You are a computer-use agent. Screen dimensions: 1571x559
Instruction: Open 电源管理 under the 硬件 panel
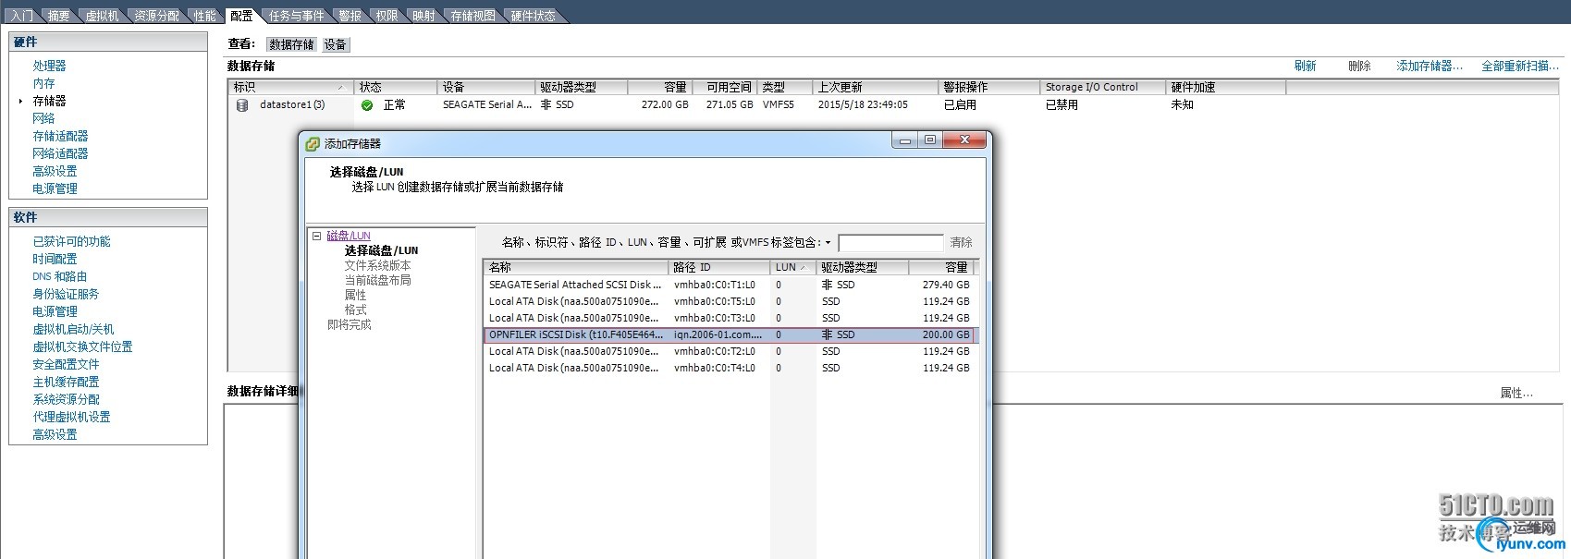55,188
